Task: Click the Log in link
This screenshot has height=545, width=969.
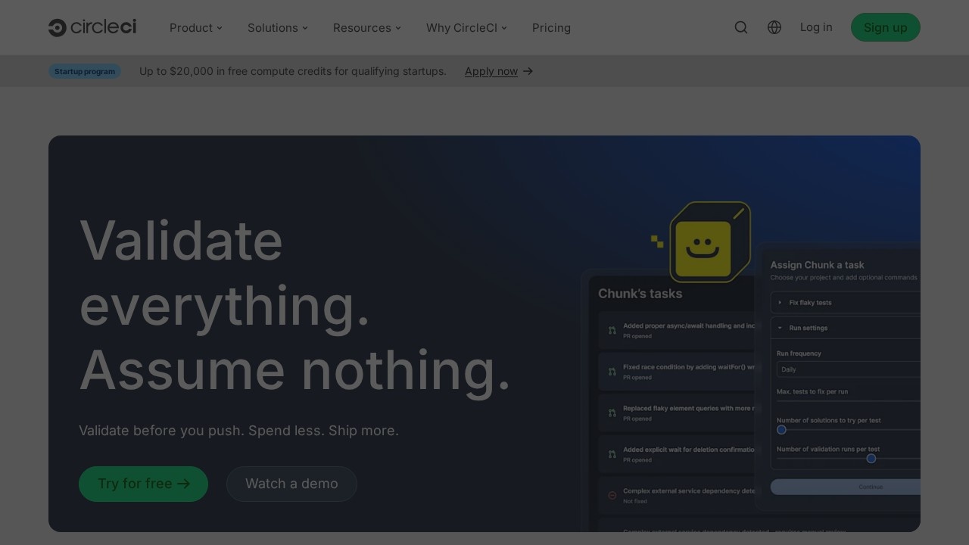Action: [816, 27]
